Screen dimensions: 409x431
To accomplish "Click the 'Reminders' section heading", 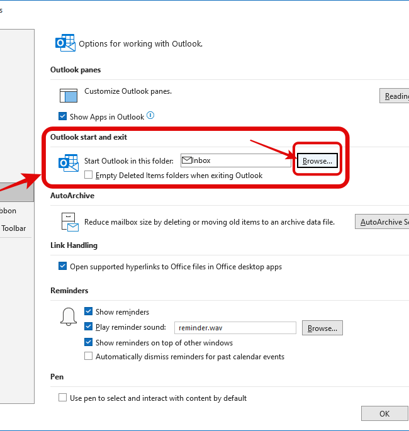I will pyautogui.click(x=69, y=291).
